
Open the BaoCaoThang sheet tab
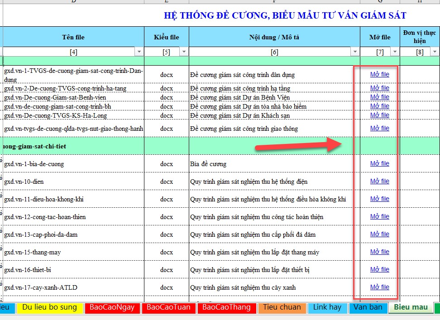pyautogui.click(x=226, y=307)
